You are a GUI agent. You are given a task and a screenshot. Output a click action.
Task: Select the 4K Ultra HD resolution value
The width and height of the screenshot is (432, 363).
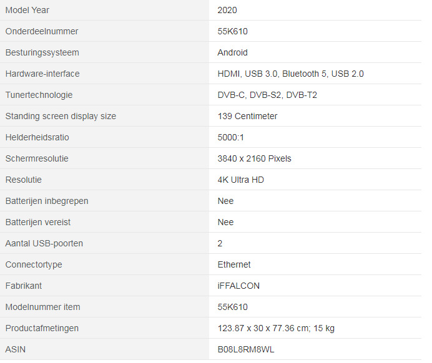(x=241, y=180)
